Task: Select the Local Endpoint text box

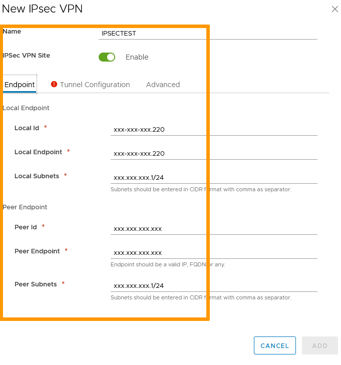Action: (214, 153)
